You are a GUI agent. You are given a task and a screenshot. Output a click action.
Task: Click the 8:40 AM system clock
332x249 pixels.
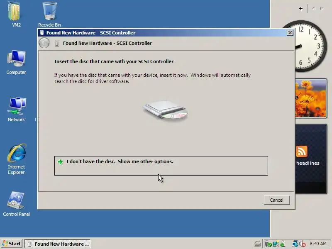click(318, 244)
